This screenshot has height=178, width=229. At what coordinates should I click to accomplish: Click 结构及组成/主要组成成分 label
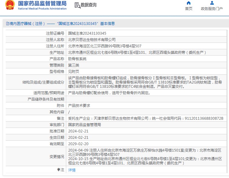pos(43,82)
